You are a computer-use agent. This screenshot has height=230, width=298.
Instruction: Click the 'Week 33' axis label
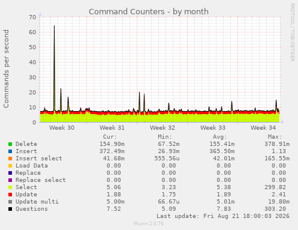tap(213, 128)
